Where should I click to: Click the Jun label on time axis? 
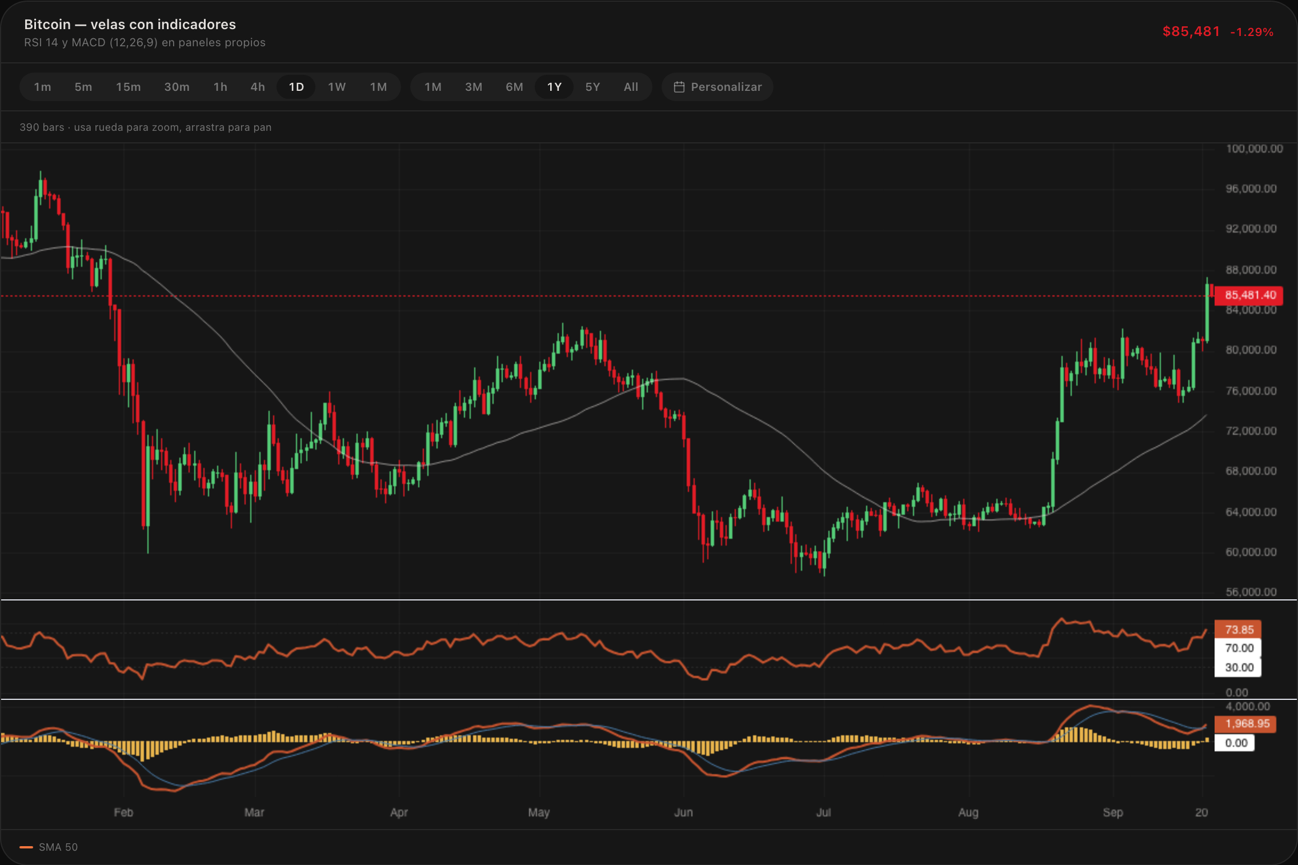click(x=683, y=812)
